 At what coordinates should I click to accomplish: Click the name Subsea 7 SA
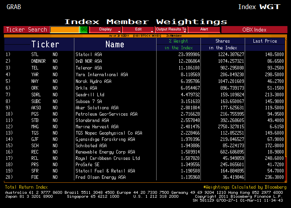click(x=89, y=101)
